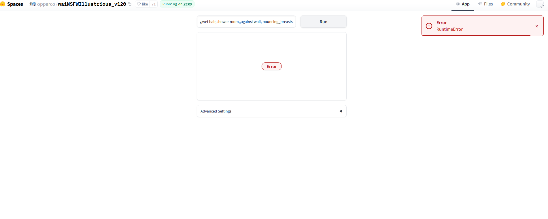The height and width of the screenshot is (219, 548).
Task: Click the red exclamation error icon
Action: (429, 26)
